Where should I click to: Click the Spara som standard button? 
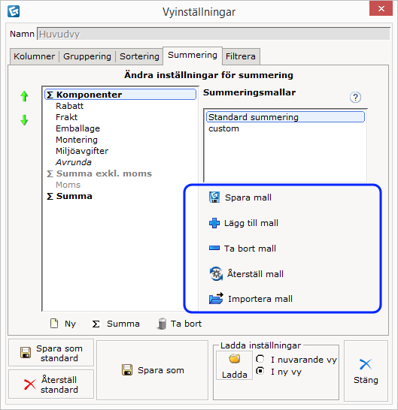51,353
